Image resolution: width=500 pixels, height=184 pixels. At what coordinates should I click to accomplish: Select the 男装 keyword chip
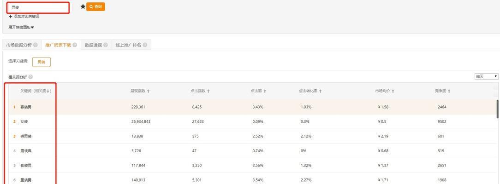(x=42, y=62)
